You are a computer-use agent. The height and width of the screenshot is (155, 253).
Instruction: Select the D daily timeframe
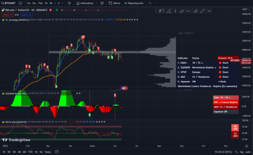coord(55,3)
